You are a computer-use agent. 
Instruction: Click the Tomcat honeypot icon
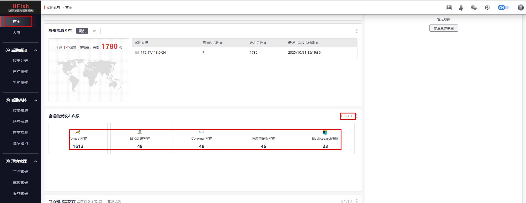pos(78,132)
